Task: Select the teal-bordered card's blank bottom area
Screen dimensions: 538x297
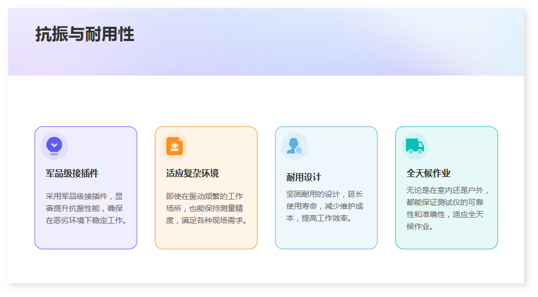Action: [446, 240]
